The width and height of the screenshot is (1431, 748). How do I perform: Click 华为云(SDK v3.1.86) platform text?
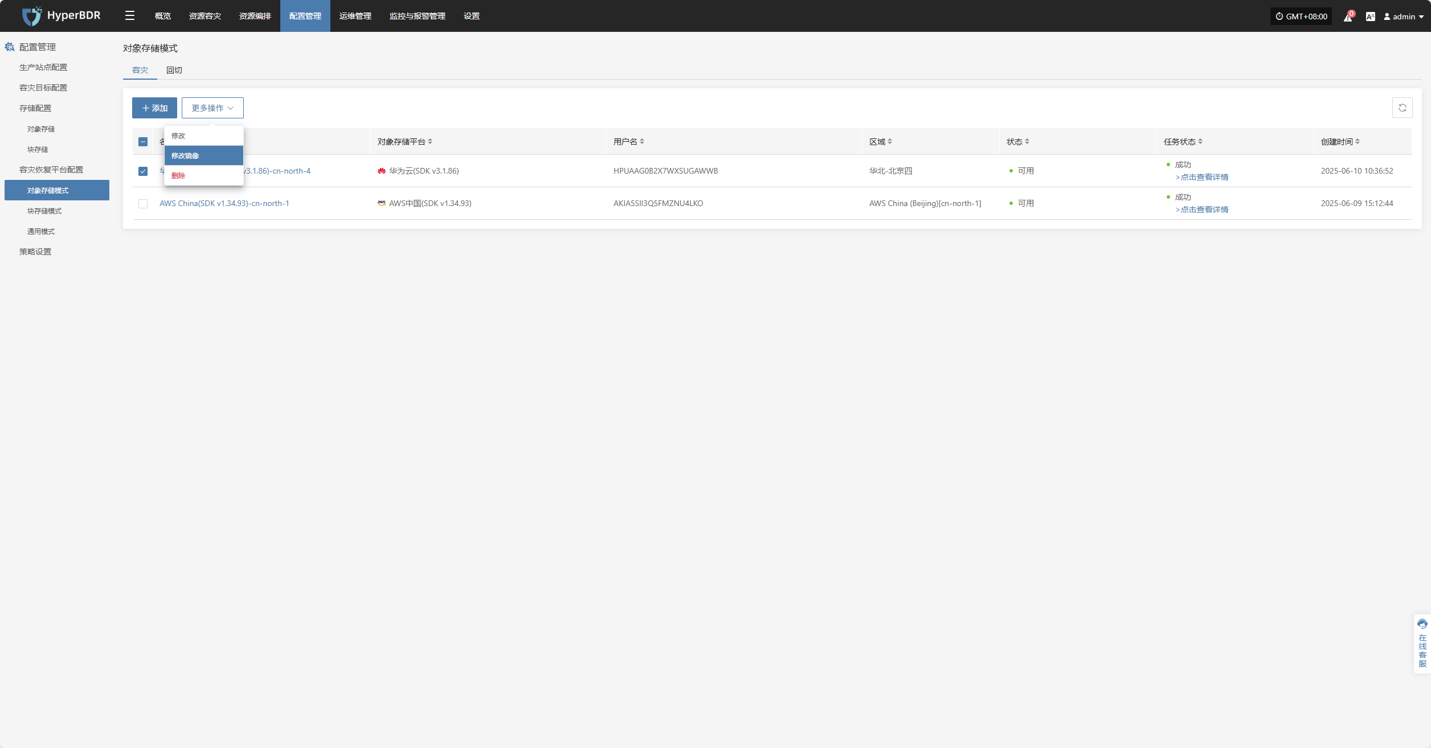[x=424, y=171]
